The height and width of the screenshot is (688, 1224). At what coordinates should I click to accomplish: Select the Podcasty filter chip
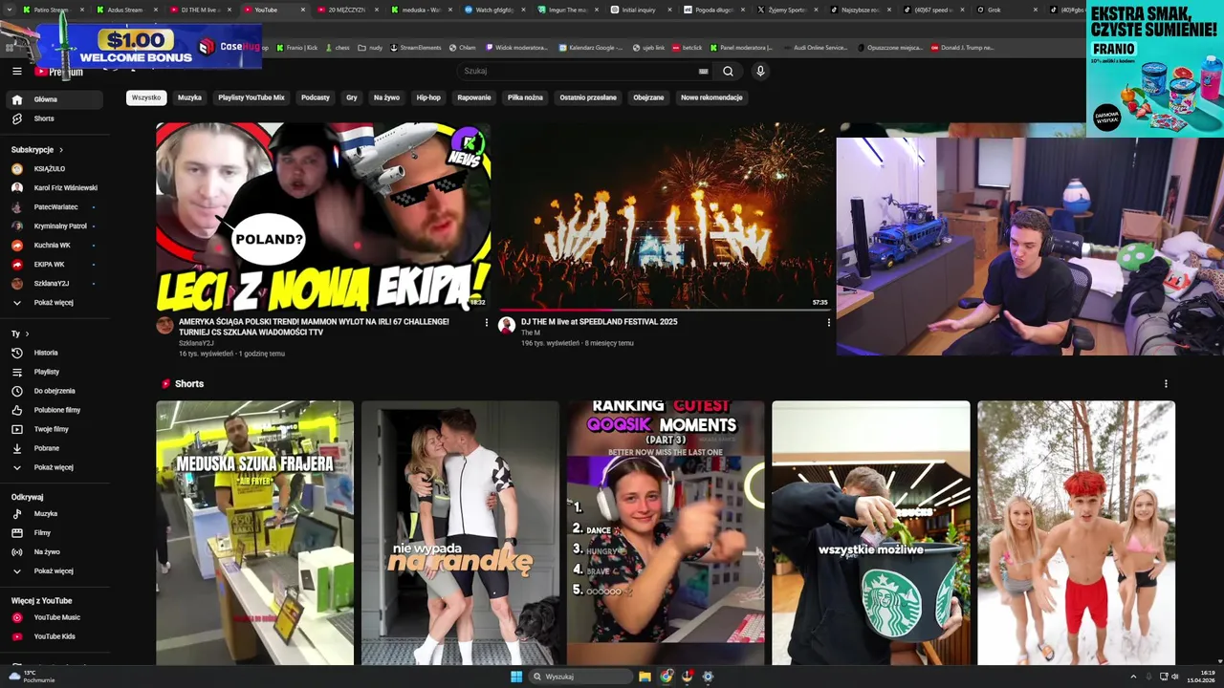[316, 97]
